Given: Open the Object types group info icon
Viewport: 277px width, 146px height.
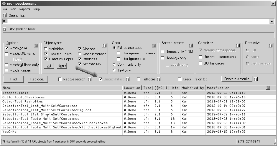Looking at the screenshot, I should 104,45.
